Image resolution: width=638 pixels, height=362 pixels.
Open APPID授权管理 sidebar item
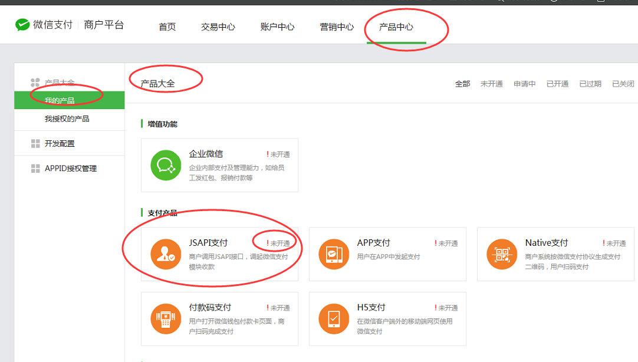[70, 169]
